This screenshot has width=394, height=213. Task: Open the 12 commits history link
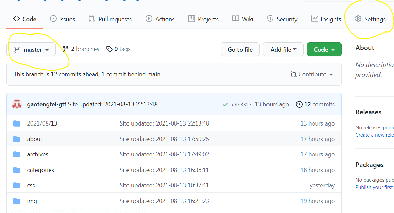pyautogui.click(x=315, y=104)
